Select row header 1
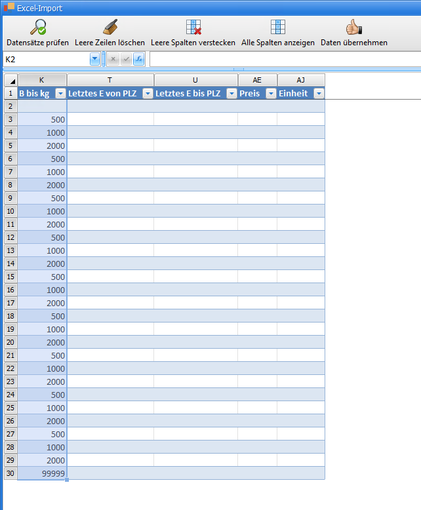The width and height of the screenshot is (421, 510). [10, 93]
